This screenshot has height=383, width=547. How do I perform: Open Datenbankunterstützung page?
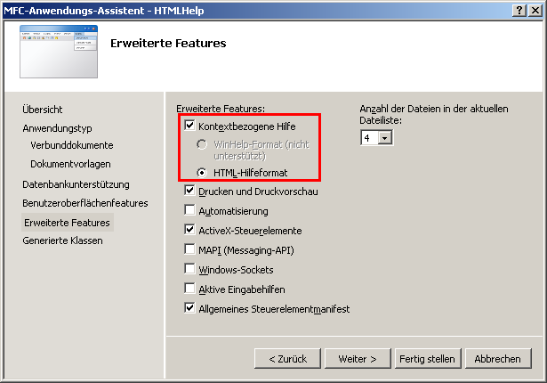point(76,184)
